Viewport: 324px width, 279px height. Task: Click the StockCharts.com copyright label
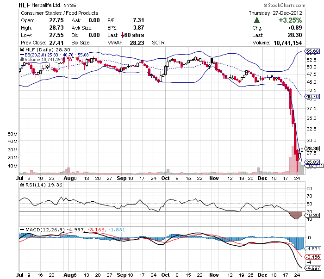(284, 5)
